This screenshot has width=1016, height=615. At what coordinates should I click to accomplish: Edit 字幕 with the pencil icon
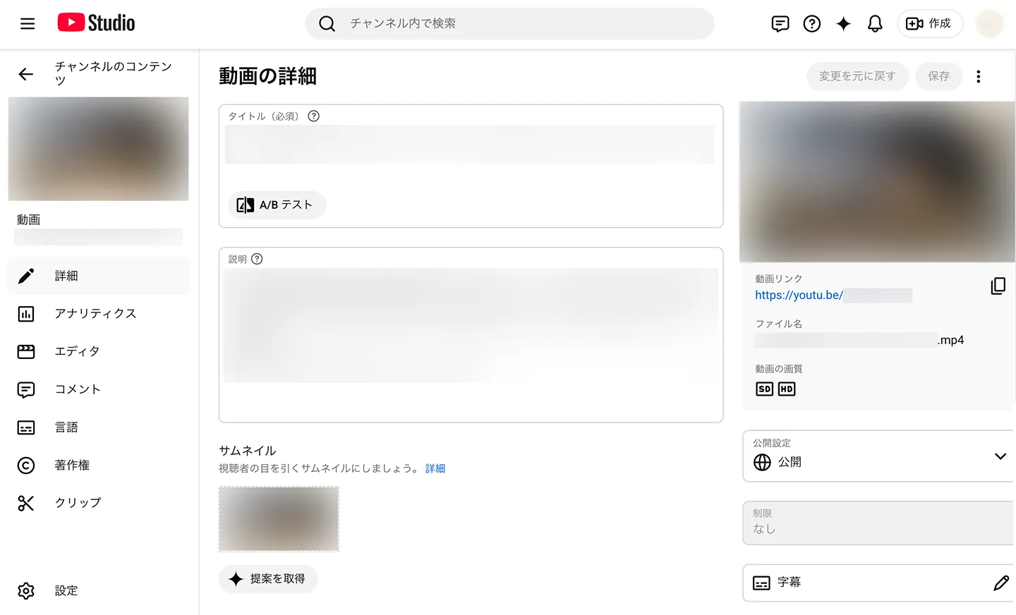(1001, 583)
